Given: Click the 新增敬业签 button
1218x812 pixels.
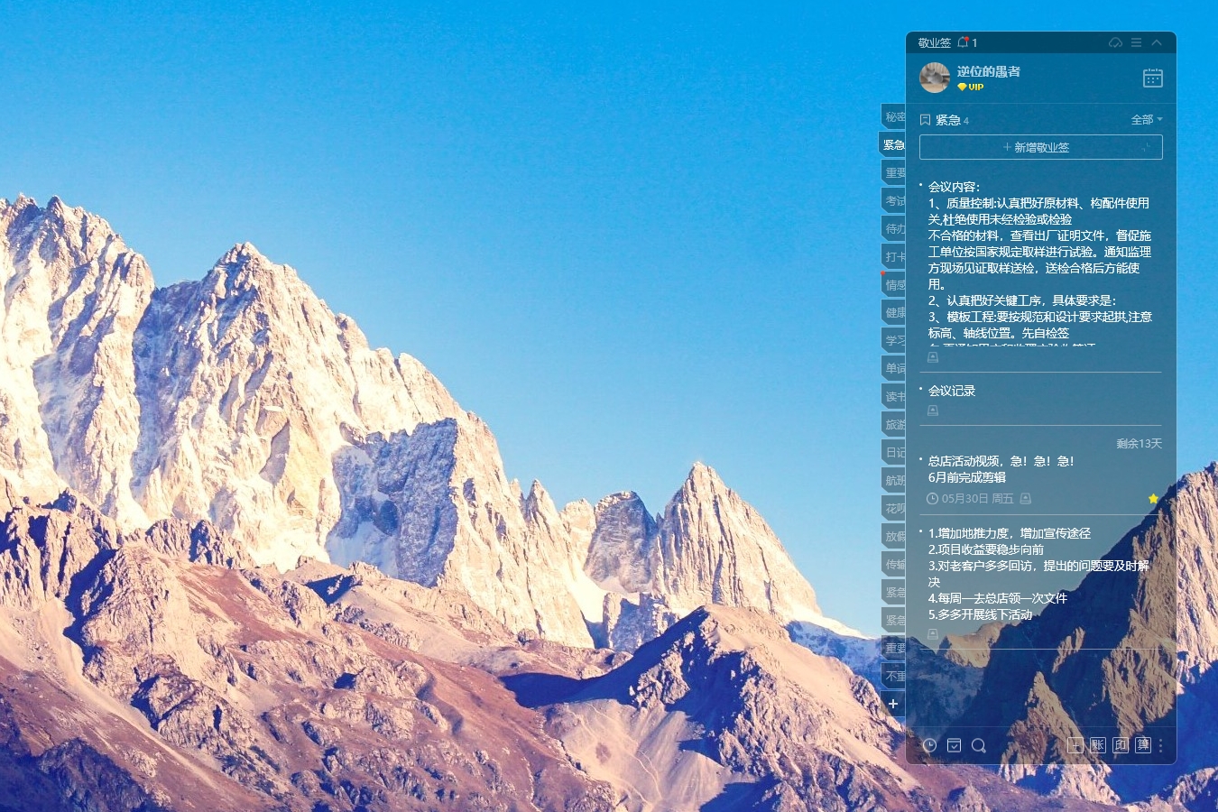Looking at the screenshot, I should (x=1041, y=147).
